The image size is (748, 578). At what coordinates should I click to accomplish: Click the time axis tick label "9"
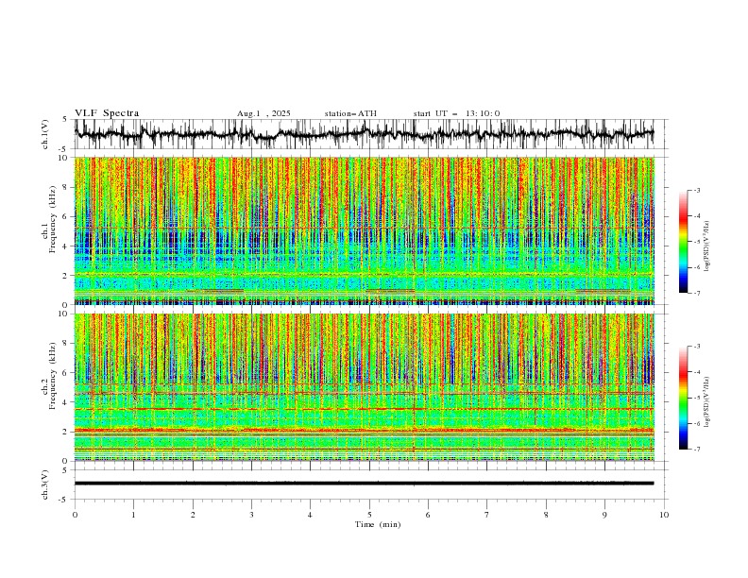click(604, 515)
